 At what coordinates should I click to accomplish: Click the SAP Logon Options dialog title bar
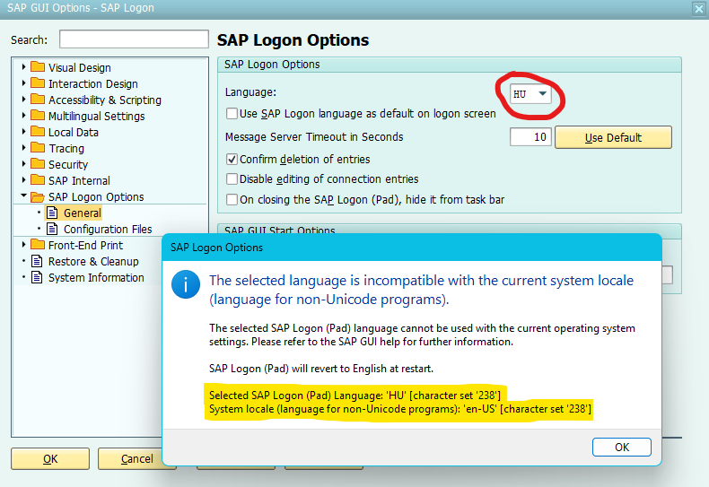click(x=412, y=248)
